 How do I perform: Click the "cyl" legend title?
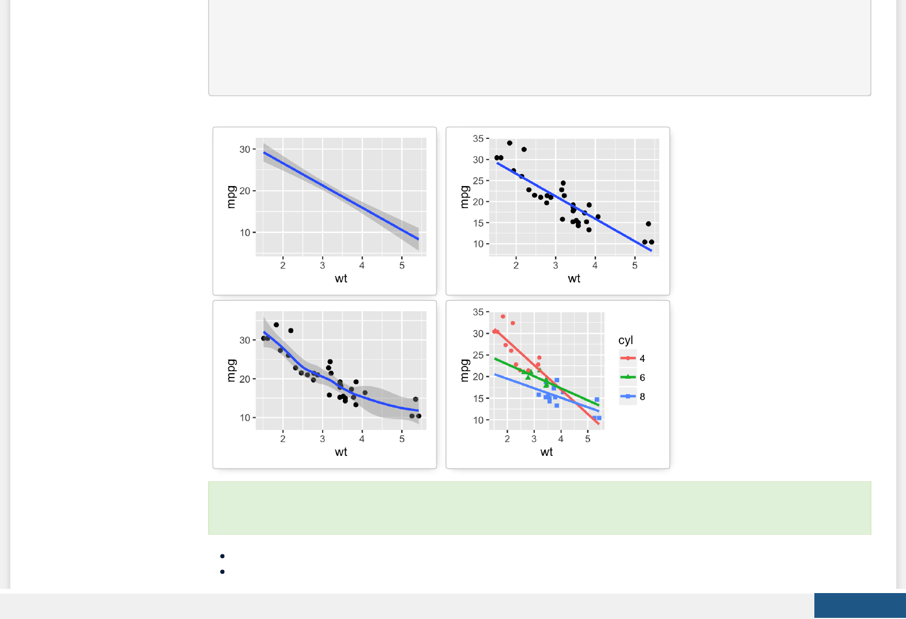[x=625, y=341]
